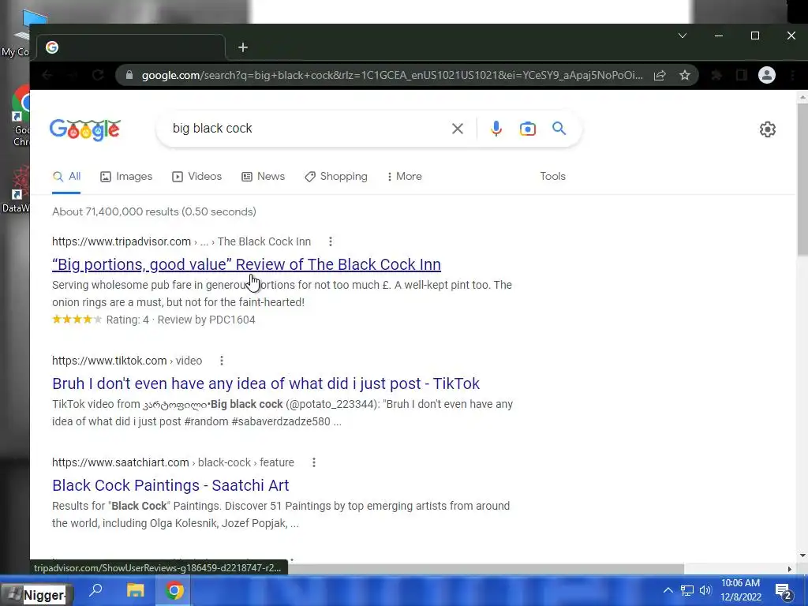Open the Tools search options
The image size is (808, 606).
click(x=552, y=176)
